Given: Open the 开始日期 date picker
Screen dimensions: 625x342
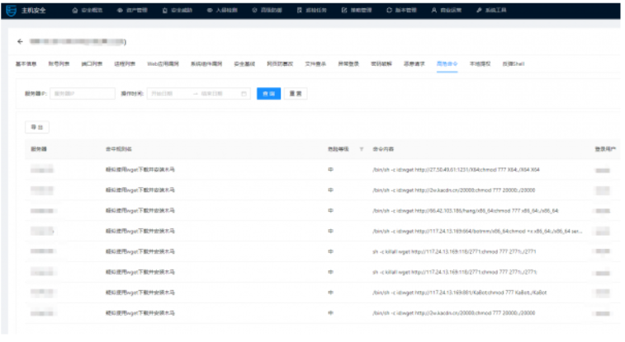Looking at the screenshot, I should click(x=168, y=94).
